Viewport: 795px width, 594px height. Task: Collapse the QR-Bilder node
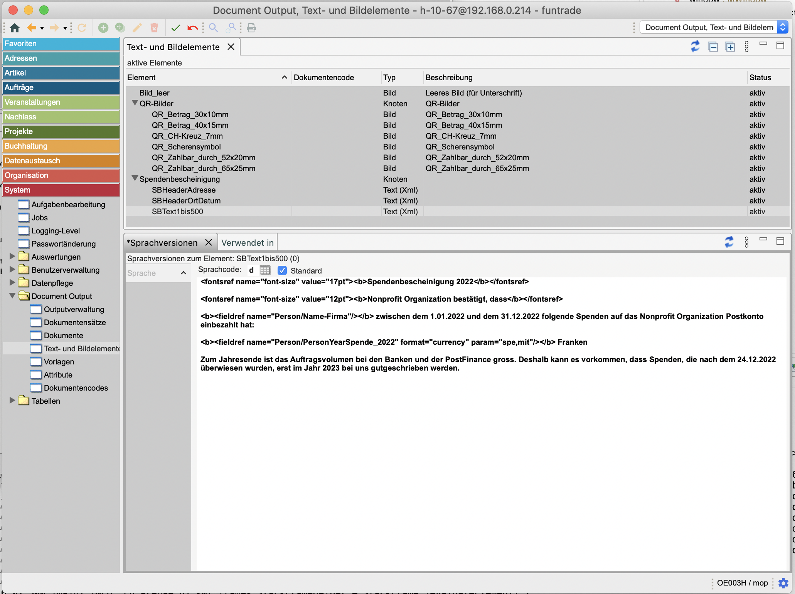[x=135, y=103]
